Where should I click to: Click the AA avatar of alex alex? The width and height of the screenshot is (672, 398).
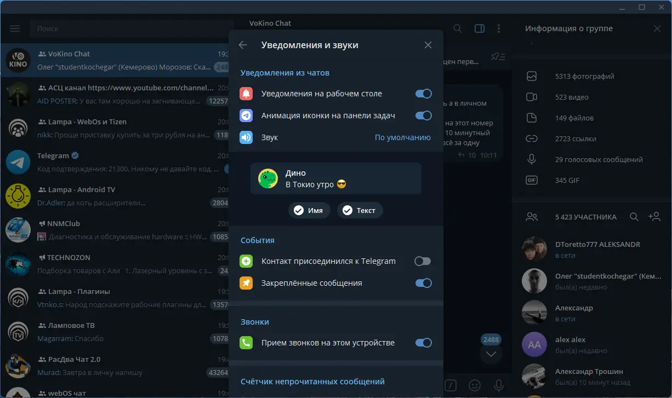534,345
